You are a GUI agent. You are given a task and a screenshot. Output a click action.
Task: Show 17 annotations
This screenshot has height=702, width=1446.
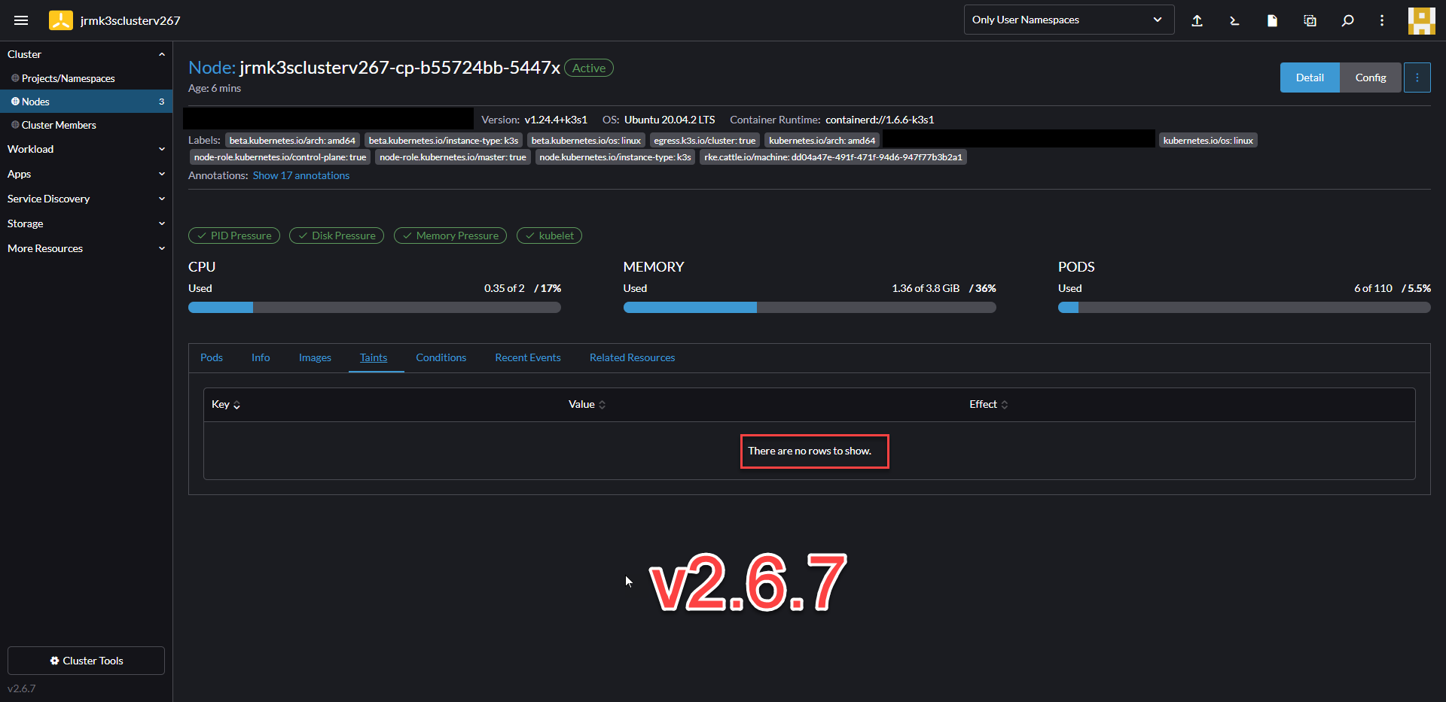pyautogui.click(x=300, y=175)
